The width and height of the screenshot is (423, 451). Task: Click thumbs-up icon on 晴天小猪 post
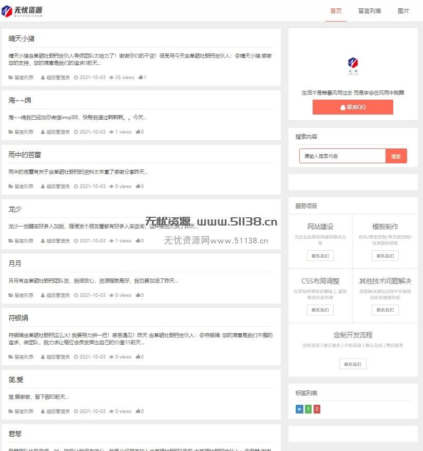click(x=141, y=77)
